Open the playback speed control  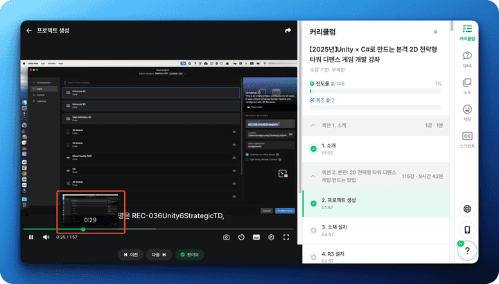pos(241,238)
